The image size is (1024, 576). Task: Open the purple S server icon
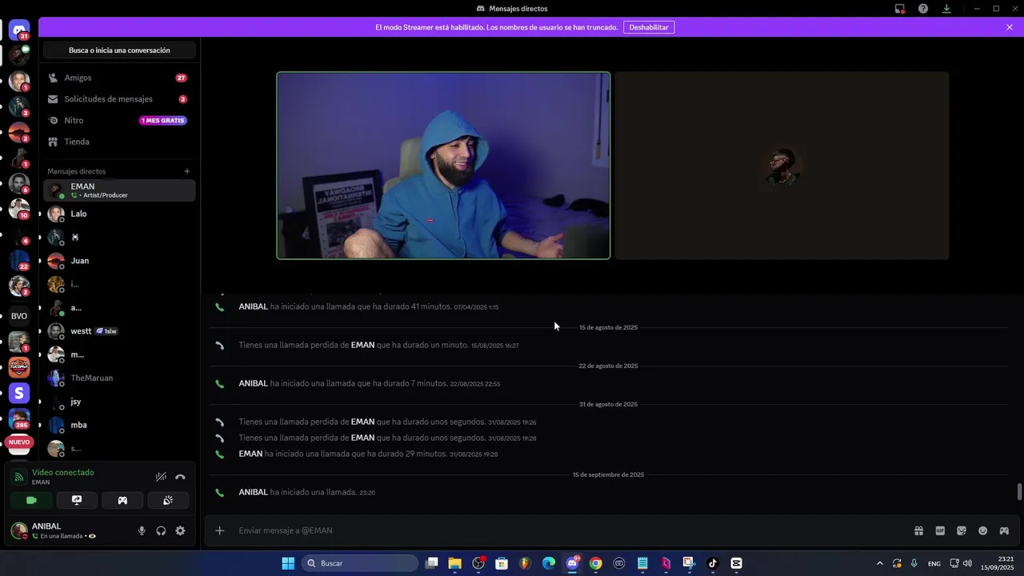[19, 393]
